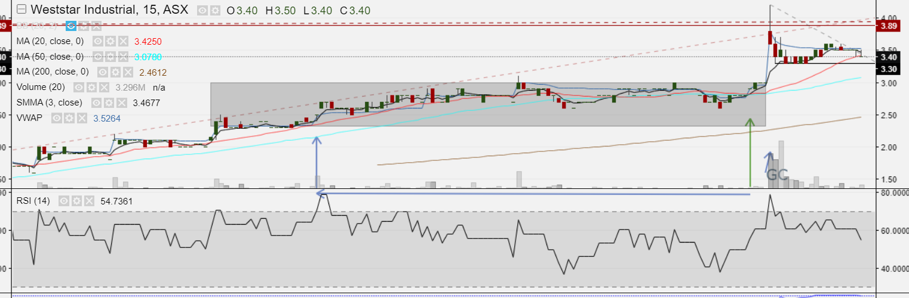Remove the Volume (20) indicator

[x=103, y=88]
